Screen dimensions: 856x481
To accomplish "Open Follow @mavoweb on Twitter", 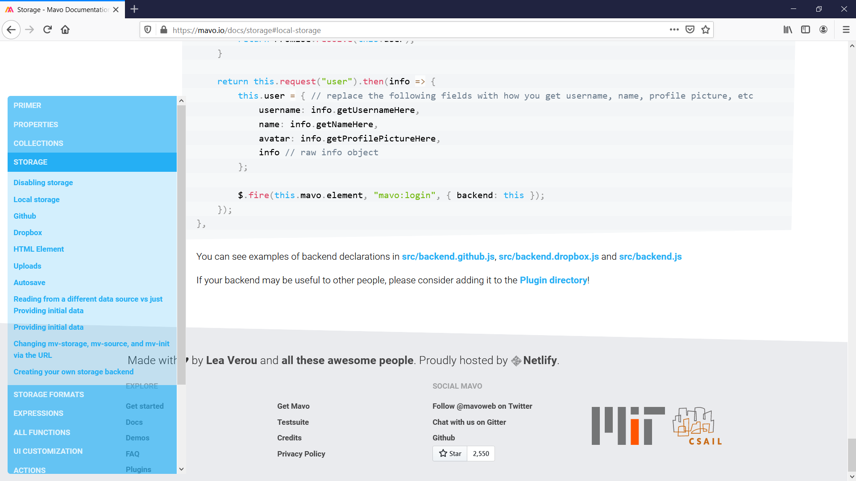I will click(x=482, y=406).
